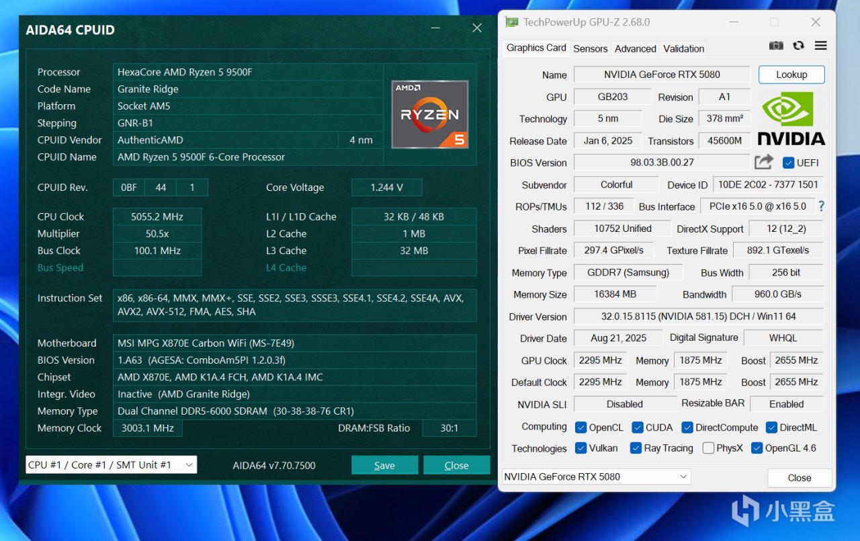Viewport: 860px width, 541px height.
Task: Click the Memory Type field GDDR7 (Samsung)
Action: point(628,273)
